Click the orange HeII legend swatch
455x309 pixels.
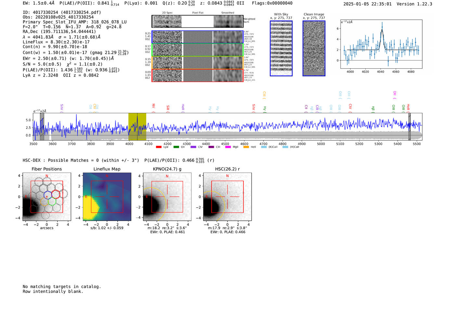(246, 147)
